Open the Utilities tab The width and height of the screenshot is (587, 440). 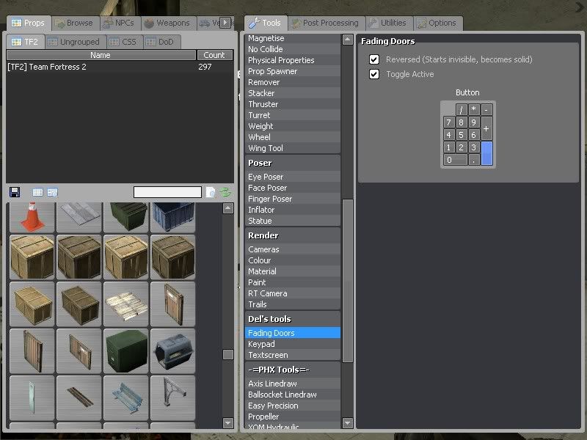(389, 23)
